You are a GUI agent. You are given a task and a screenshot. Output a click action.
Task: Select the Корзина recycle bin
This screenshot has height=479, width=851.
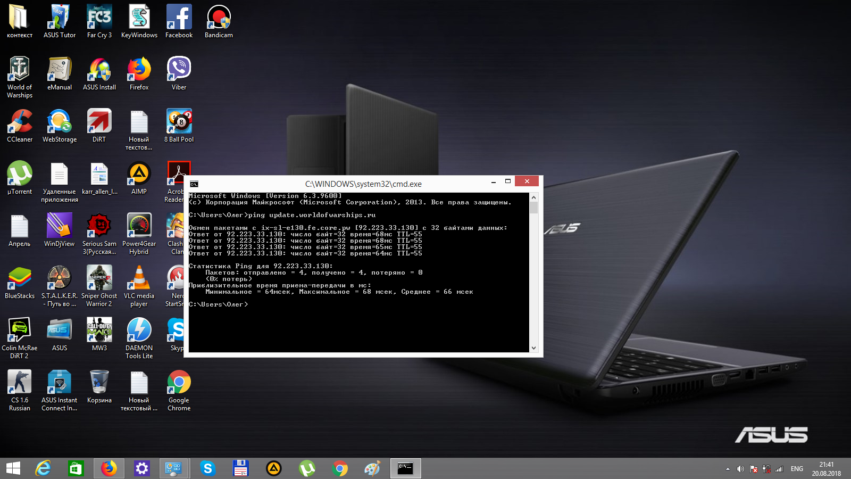99,386
